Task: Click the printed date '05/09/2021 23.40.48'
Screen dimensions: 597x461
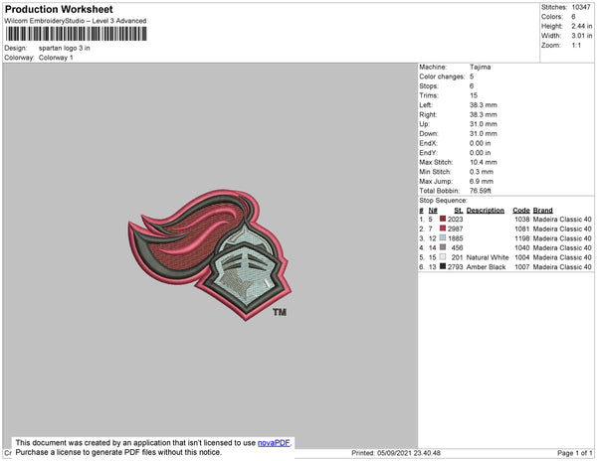Action: coord(409,453)
